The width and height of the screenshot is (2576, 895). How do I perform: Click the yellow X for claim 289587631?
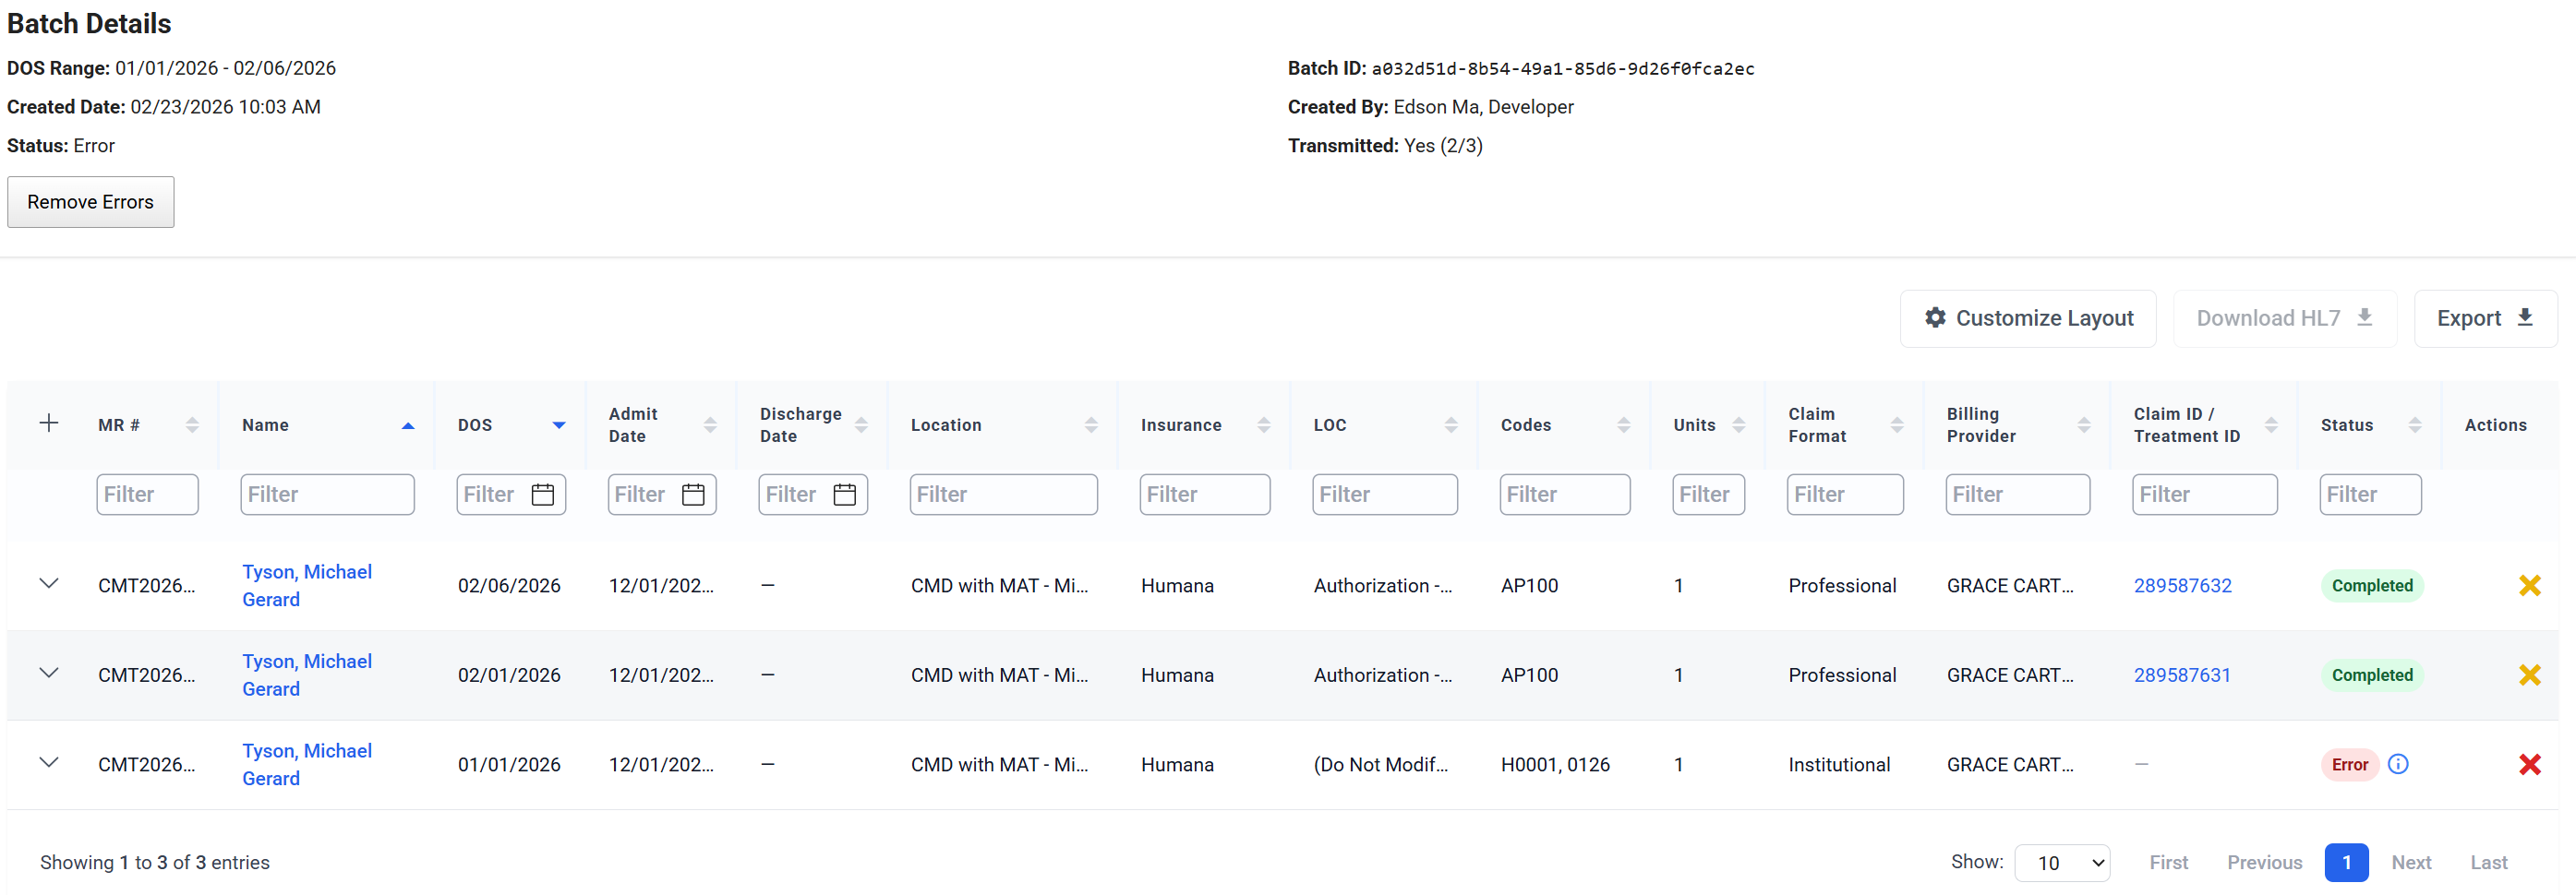coord(2529,675)
